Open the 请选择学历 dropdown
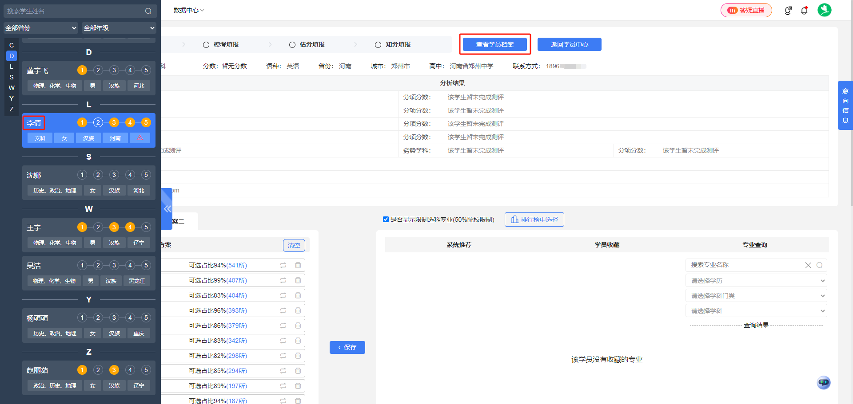853x404 pixels. pos(755,280)
